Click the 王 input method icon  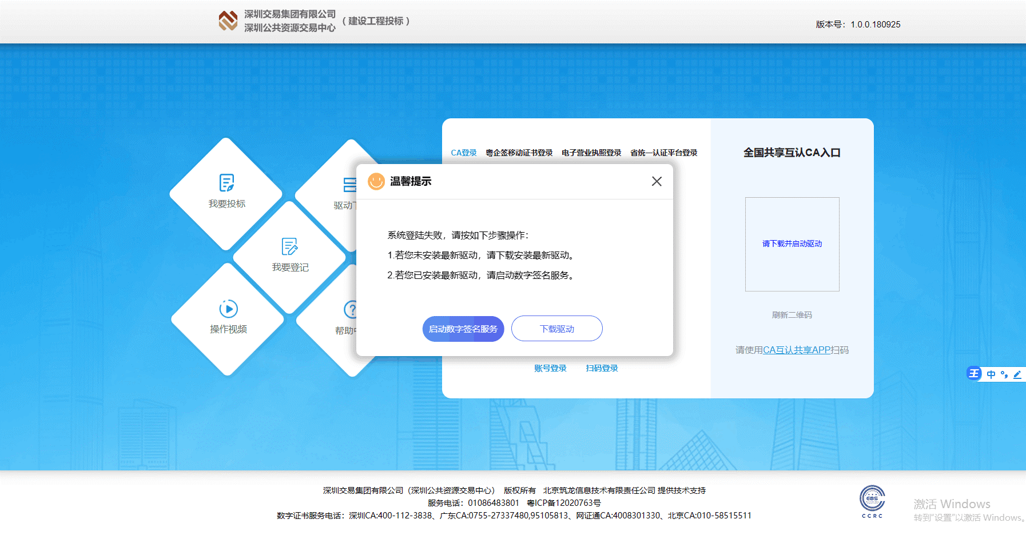pos(974,374)
